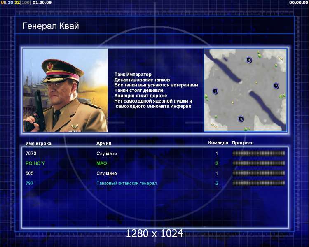Screen dimensions: 309x247
Task: Click loading progress bar for PO`HO`Y
Action: pyautogui.click(x=259, y=163)
